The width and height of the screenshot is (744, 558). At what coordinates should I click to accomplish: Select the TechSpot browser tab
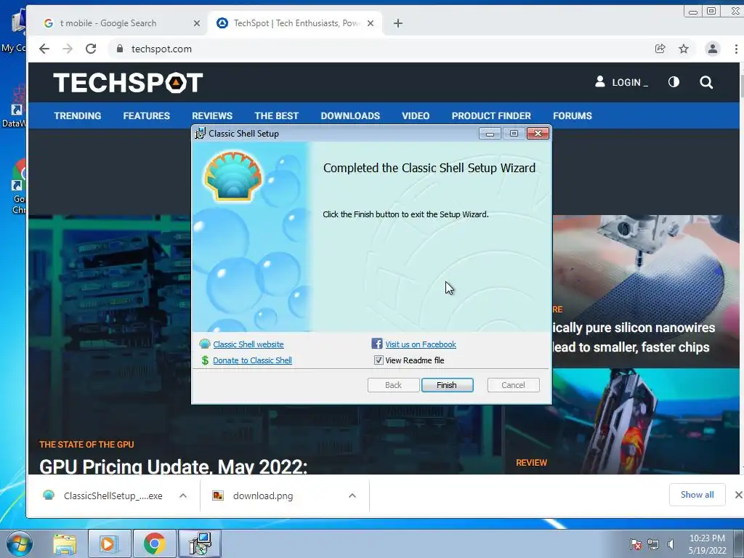(x=294, y=23)
